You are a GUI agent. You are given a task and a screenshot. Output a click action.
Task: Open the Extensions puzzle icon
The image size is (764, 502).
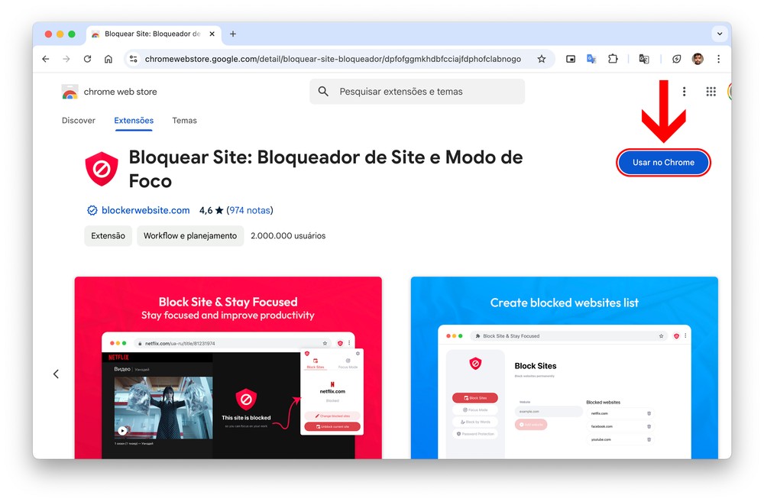point(613,59)
